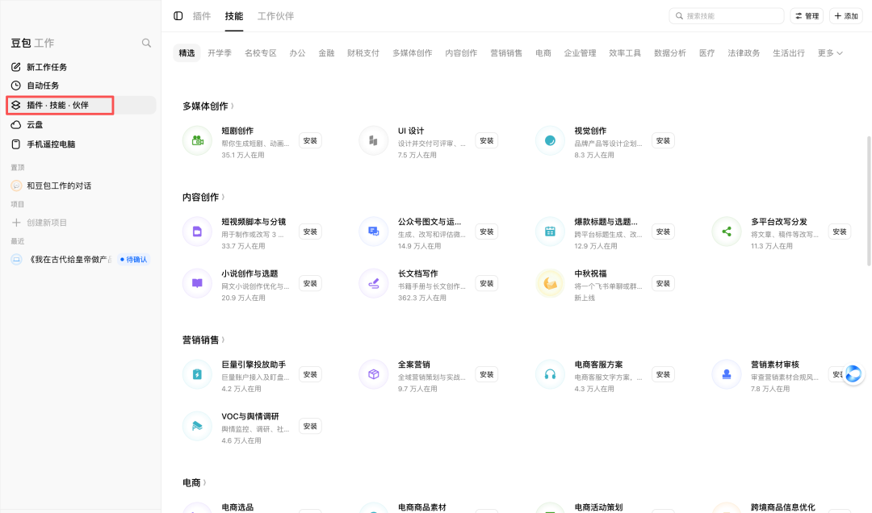
Task: Open 视觉创作 skill icon
Action: click(x=550, y=140)
